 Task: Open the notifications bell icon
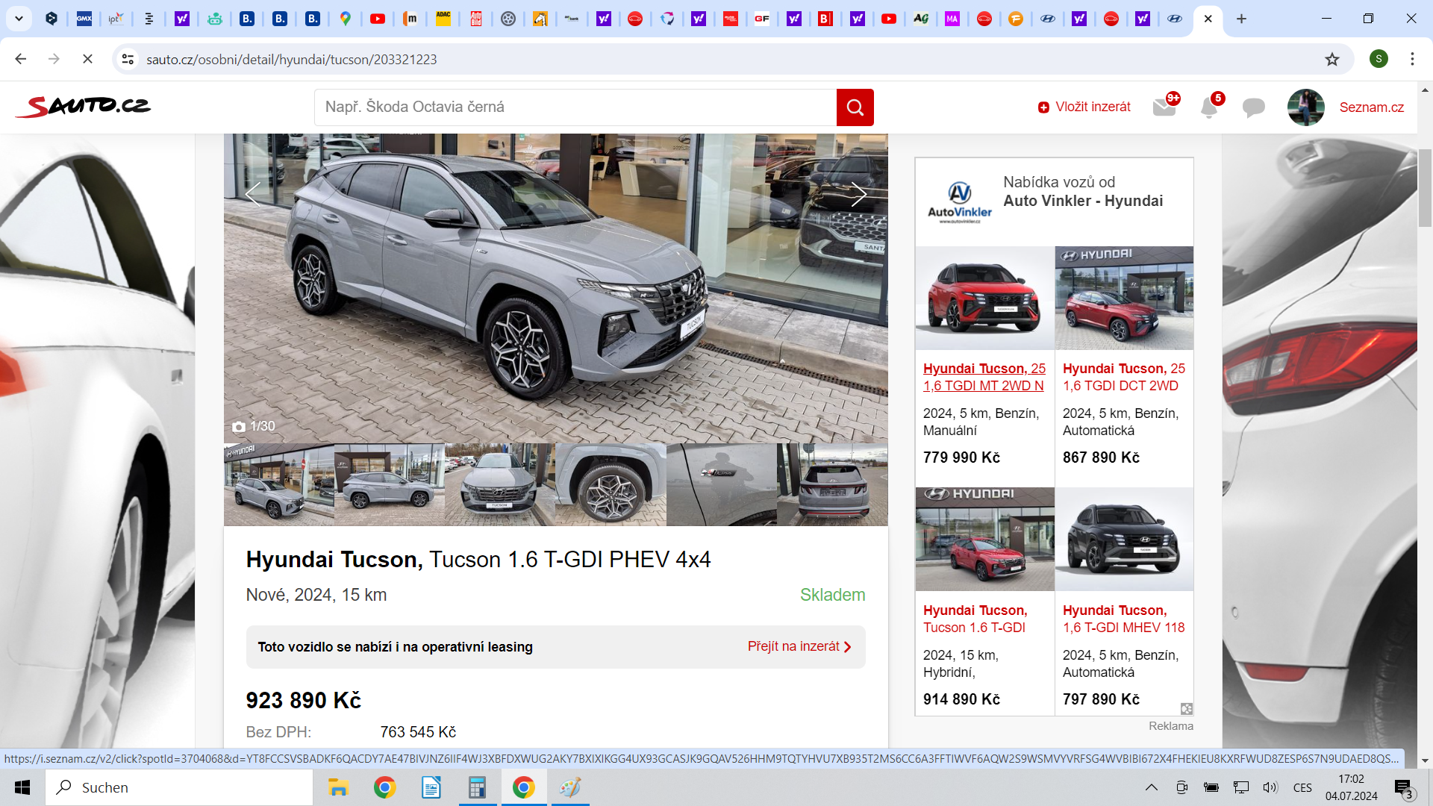coord(1209,107)
